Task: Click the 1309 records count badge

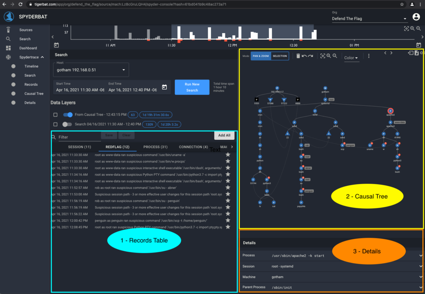Action: click(149, 124)
